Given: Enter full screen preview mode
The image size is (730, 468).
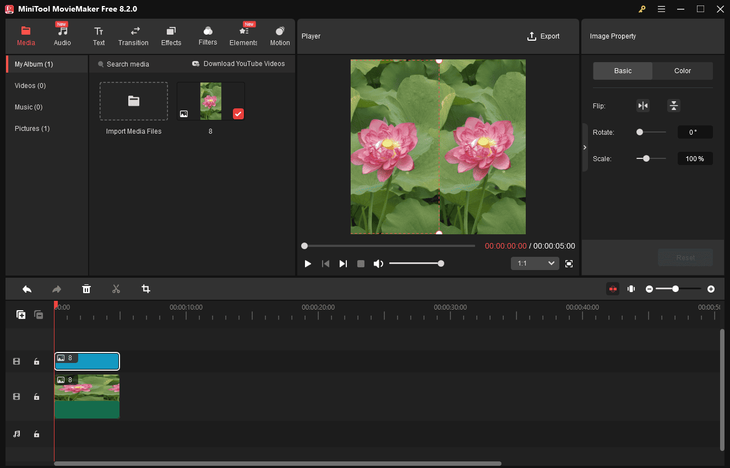Looking at the screenshot, I should (569, 264).
